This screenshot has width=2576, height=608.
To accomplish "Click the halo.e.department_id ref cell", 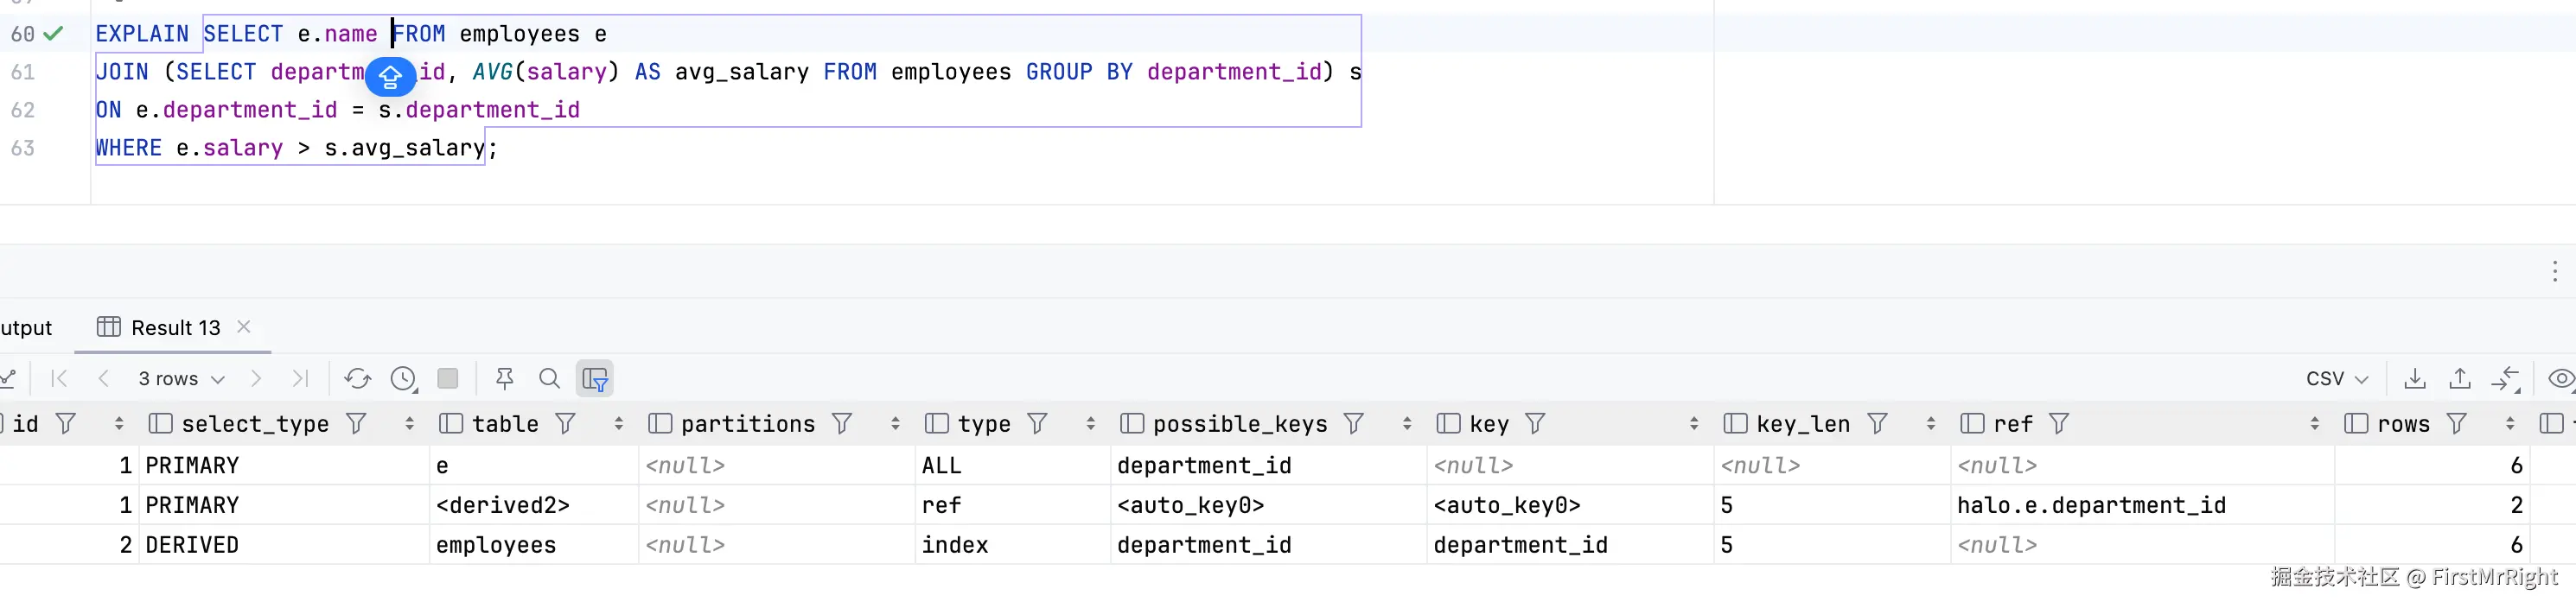I will [x=2091, y=505].
